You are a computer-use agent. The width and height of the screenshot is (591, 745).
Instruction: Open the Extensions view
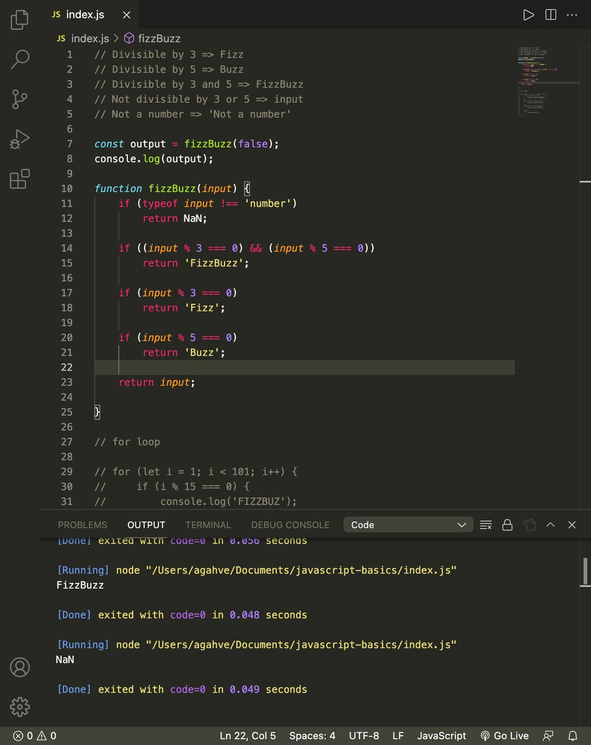19,179
